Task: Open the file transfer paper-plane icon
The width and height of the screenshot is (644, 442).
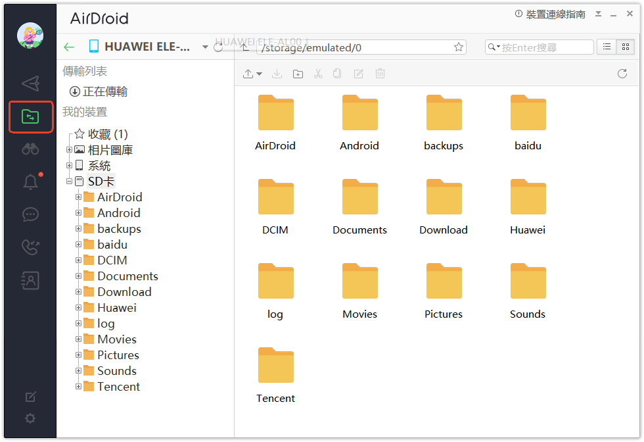Action: pyautogui.click(x=30, y=84)
